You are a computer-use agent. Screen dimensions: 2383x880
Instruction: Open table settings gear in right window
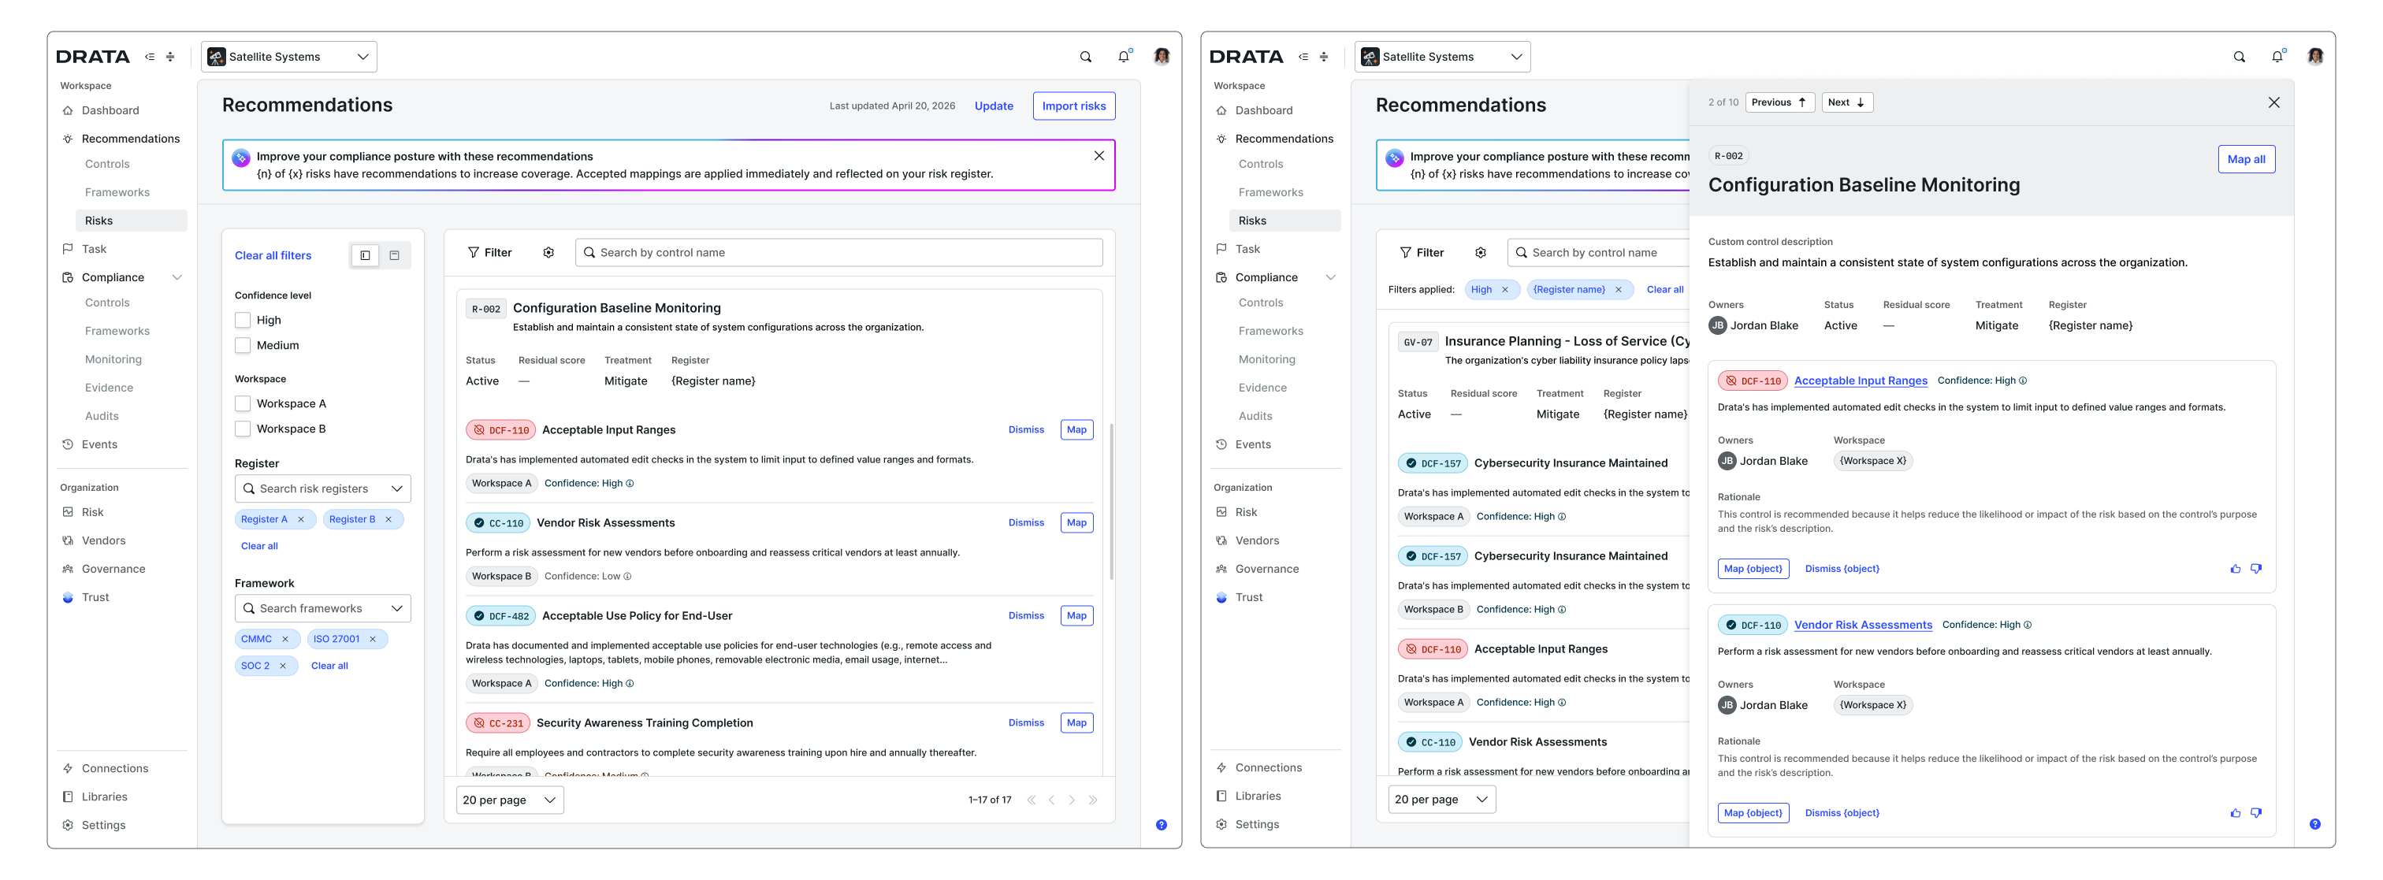(1480, 252)
